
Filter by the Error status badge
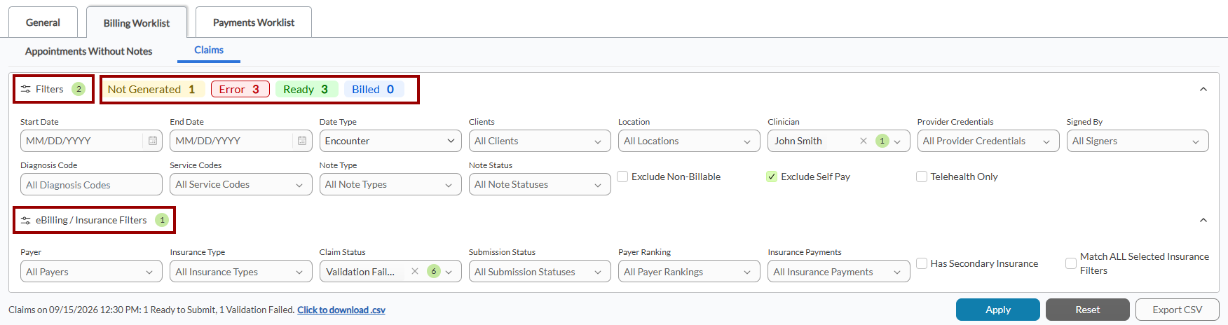pyautogui.click(x=240, y=89)
